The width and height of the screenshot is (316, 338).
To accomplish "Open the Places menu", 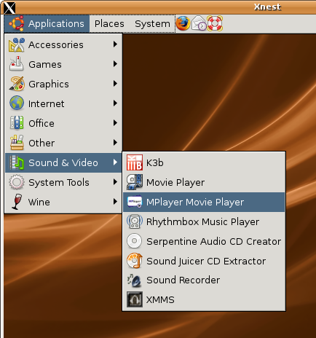I will click(x=109, y=23).
